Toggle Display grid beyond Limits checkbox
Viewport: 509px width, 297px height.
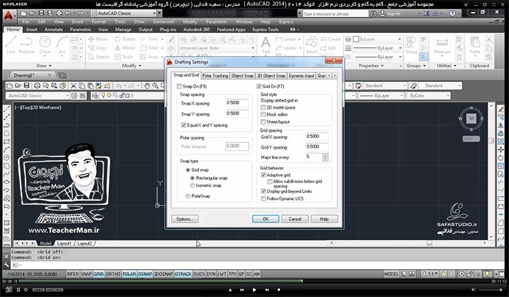pos(263,191)
